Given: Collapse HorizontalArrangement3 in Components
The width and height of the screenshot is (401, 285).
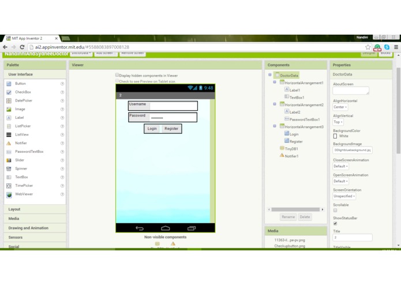Looking at the screenshot, I should click(275, 126).
